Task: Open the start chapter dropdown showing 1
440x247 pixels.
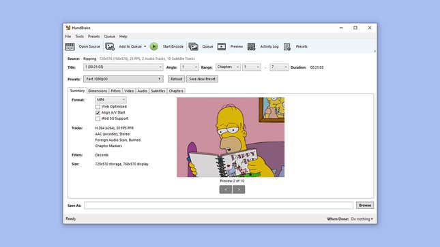Action: tap(252, 67)
